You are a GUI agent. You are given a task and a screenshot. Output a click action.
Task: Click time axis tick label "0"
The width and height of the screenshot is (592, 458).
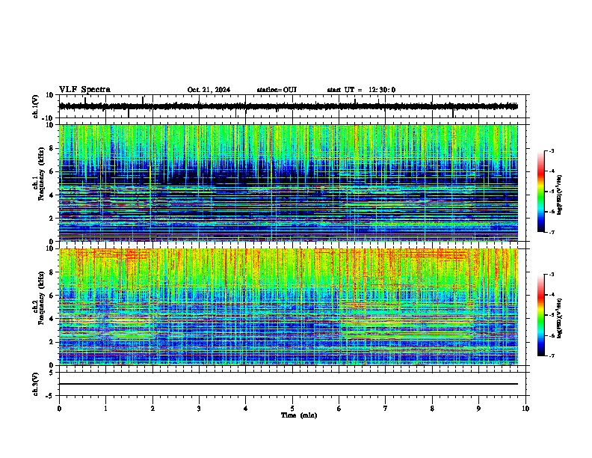click(59, 409)
